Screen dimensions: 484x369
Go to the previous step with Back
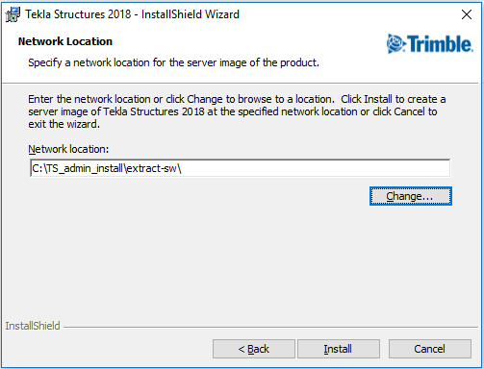coord(254,349)
